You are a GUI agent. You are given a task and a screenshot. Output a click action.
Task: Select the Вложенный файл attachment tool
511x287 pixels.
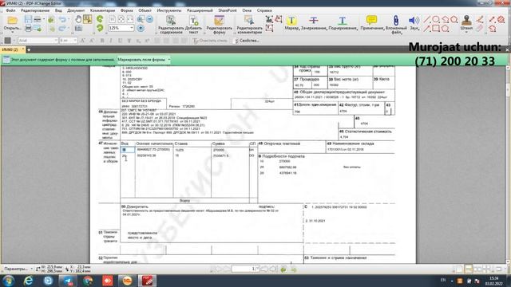(x=396, y=25)
